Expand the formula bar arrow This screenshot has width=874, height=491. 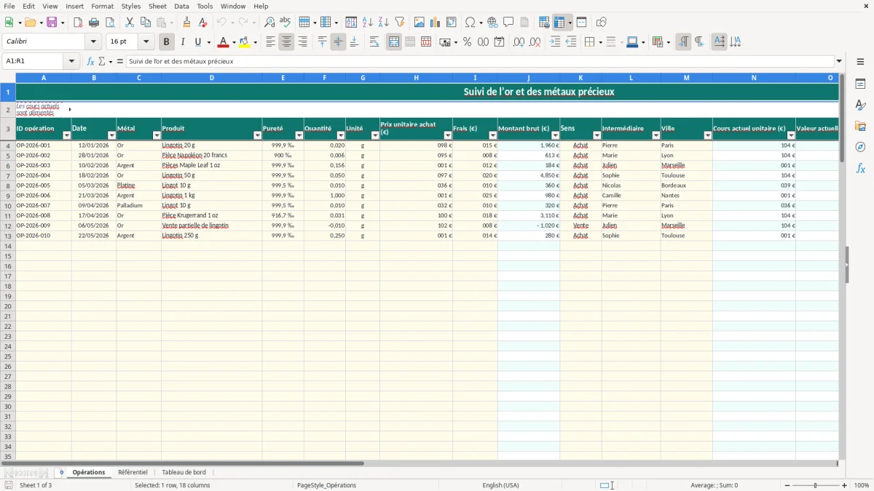point(840,62)
